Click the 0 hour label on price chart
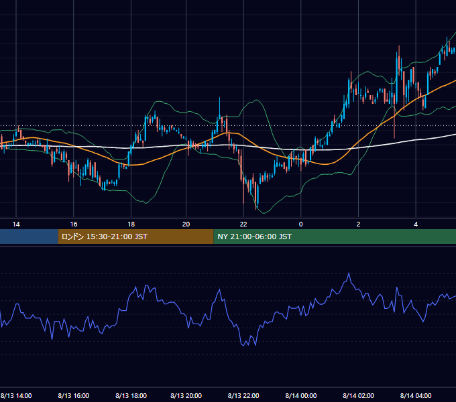456x402 pixels. click(301, 224)
